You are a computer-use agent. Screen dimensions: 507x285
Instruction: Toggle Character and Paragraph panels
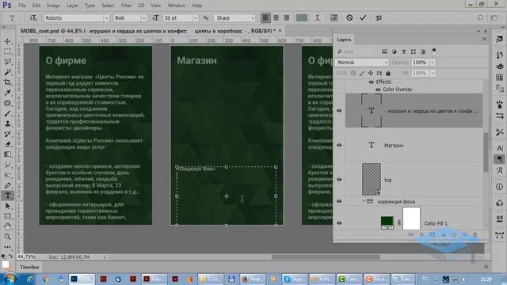click(334, 18)
